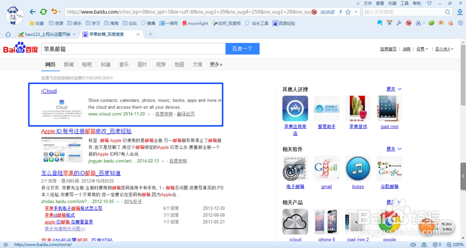The height and width of the screenshot is (248, 466).
Task: Open a new tab with plus button
Action: (151, 34)
